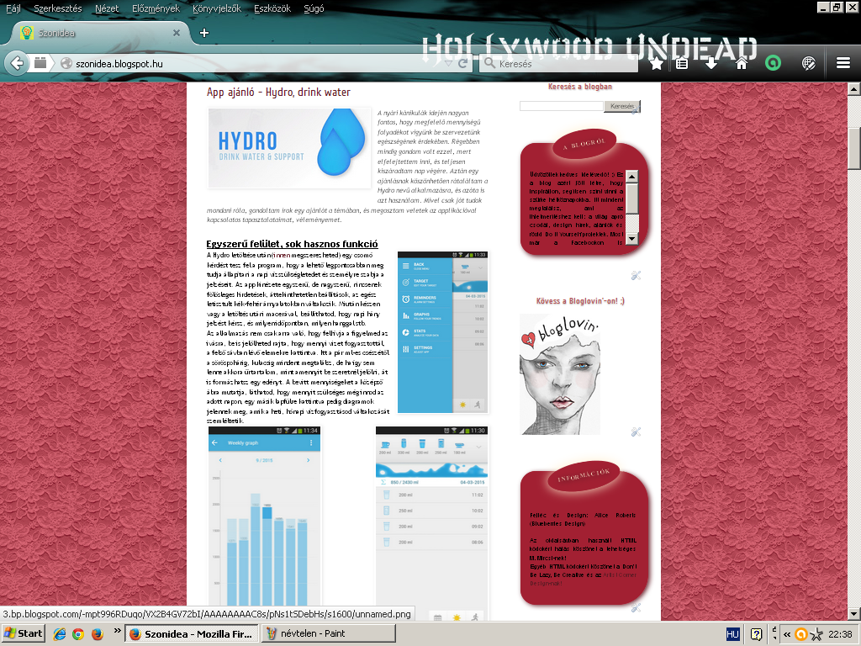Follow the 'innen' download link in article

281,255
